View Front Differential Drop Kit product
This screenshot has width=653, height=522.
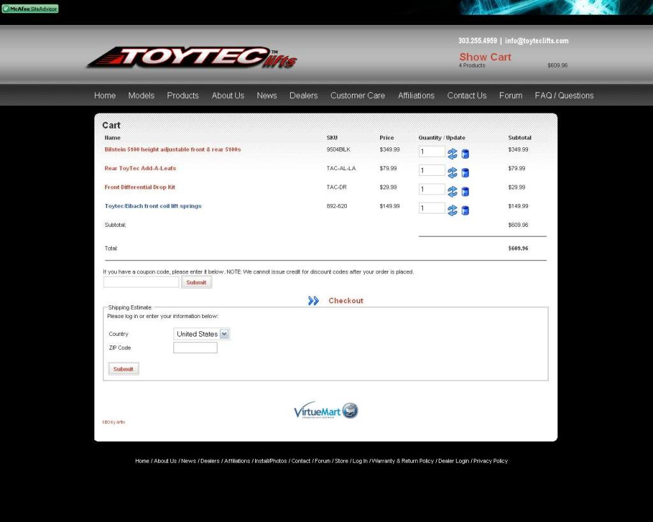click(140, 187)
